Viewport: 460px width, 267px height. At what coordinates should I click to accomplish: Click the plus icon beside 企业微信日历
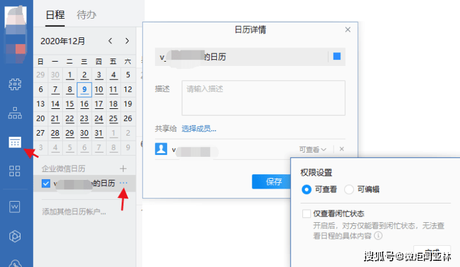tap(123, 168)
